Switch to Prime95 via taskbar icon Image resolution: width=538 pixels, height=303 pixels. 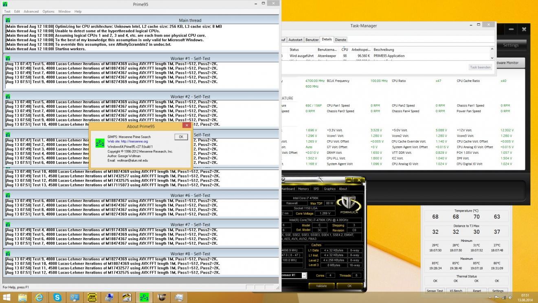pos(144,297)
